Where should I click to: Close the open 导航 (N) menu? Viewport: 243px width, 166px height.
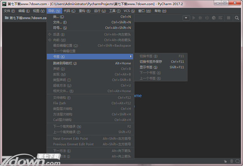[54, 11]
